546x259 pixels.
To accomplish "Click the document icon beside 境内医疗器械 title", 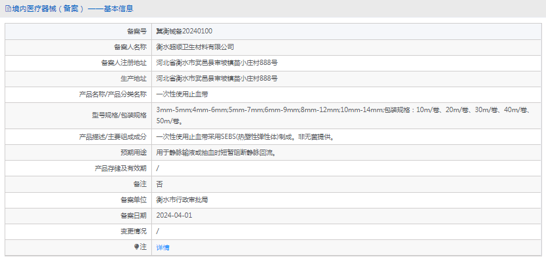I will click(x=8, y=9).
